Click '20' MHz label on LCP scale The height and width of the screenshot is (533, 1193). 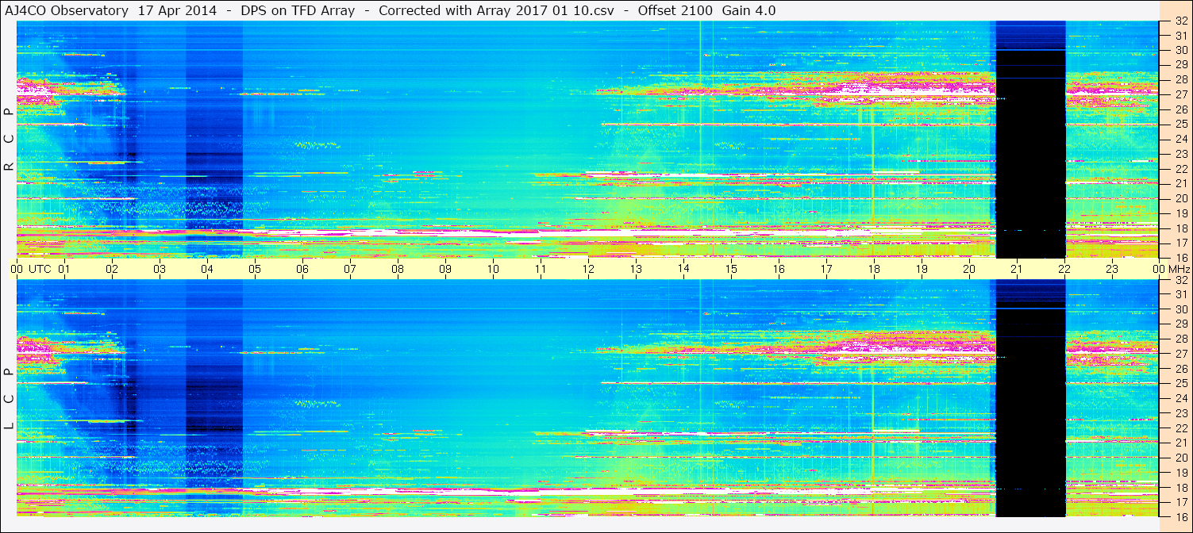pos(1180,458)
